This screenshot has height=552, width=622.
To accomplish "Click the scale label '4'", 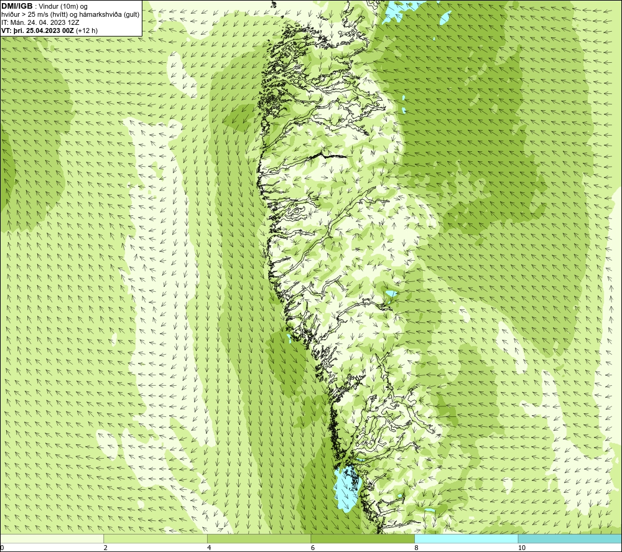I will click(x=209, y=548).
